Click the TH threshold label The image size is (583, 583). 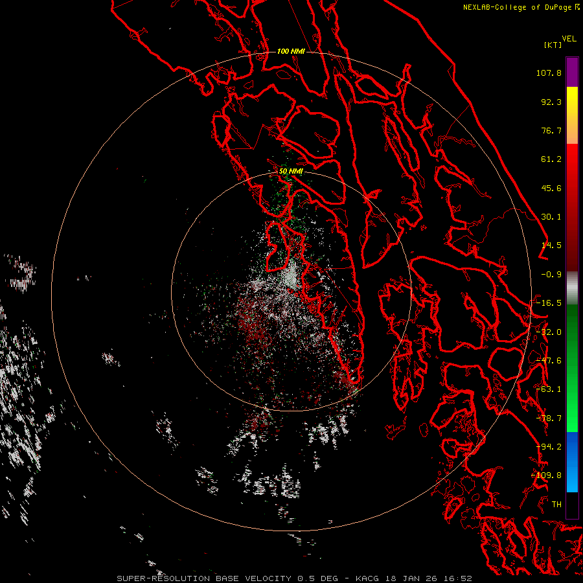click(556, 505)
